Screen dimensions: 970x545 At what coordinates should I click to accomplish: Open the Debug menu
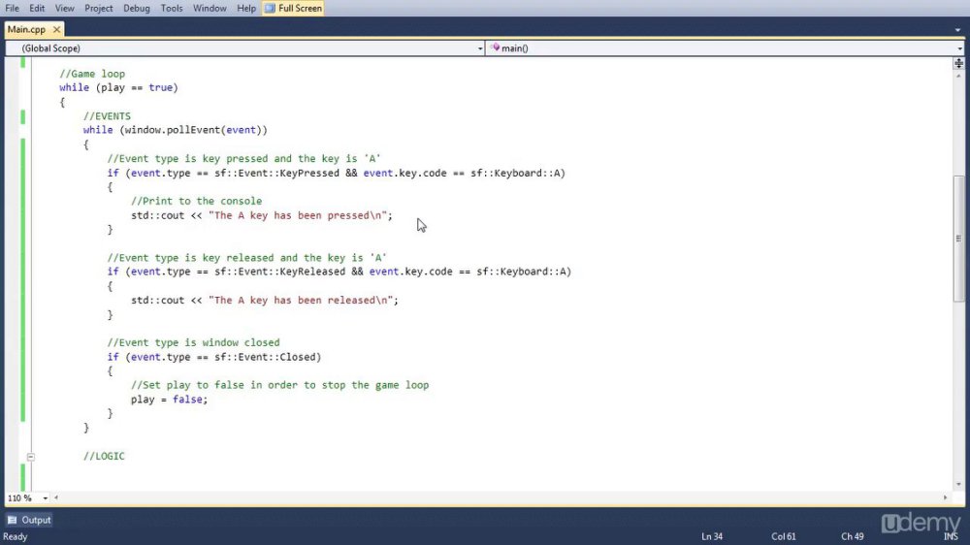coord(136,8)
